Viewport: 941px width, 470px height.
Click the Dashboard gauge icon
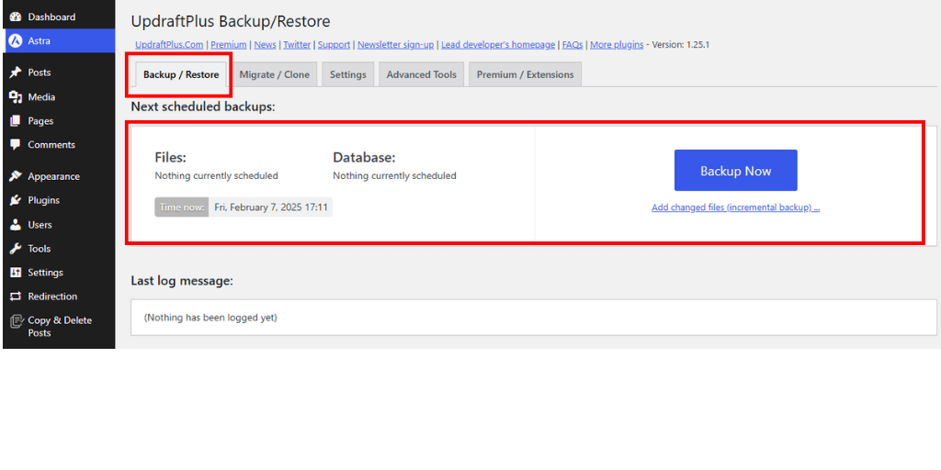click(17, 17)
